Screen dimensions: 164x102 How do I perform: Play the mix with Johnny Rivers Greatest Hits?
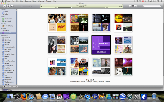pyautogui.click(x=123, y=67)
